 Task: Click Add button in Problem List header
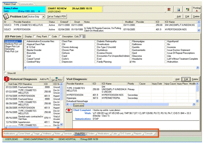(x=178, y=17)
